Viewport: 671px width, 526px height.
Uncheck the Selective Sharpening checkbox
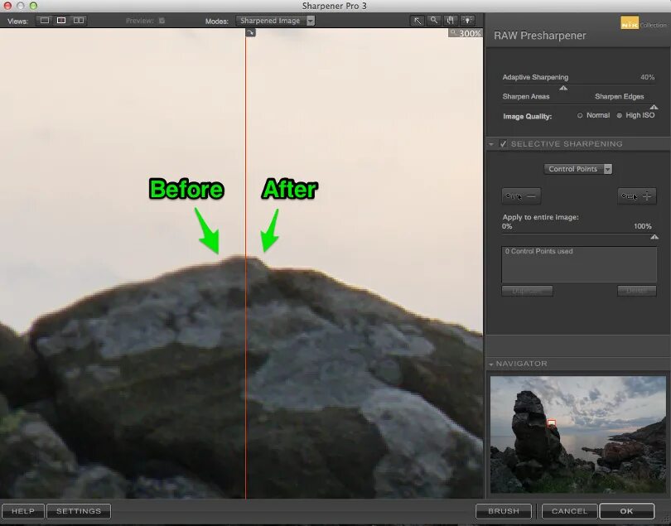point(504,144)
